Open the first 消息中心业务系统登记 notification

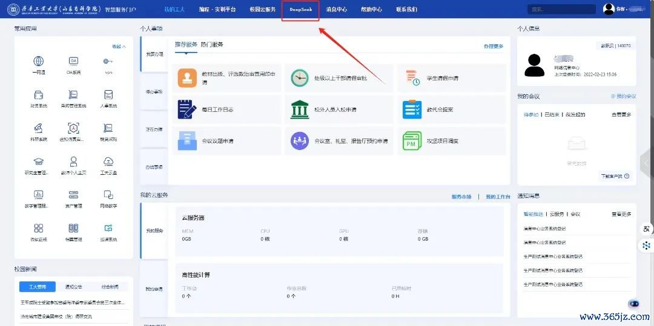coord(544,229)
